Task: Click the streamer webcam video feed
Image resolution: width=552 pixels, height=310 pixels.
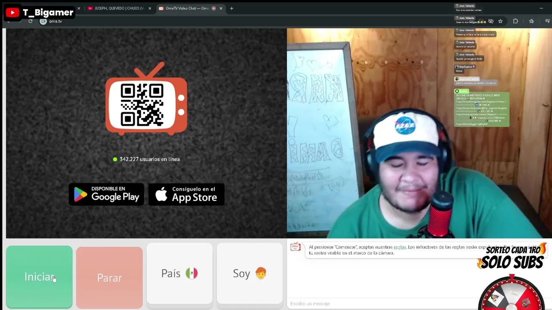Action: (419, 133)
